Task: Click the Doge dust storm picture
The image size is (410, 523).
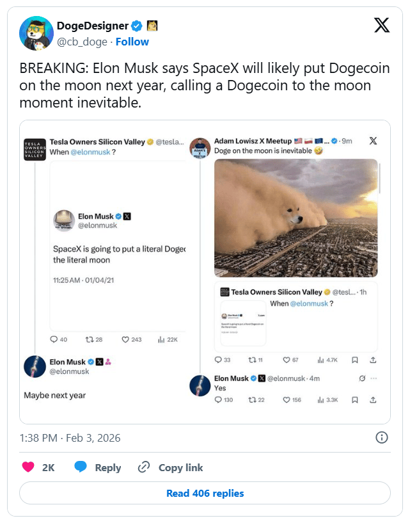Action: [x=296, y=218]
